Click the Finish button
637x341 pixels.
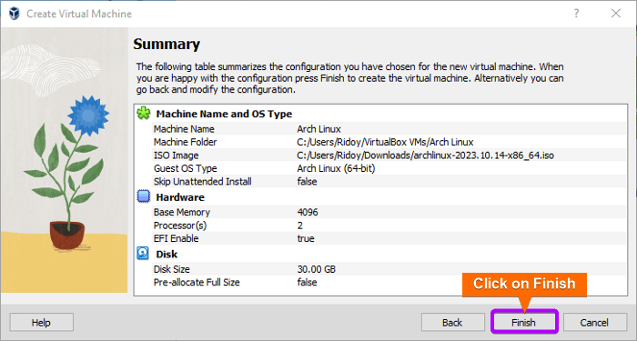coord(523,322)
